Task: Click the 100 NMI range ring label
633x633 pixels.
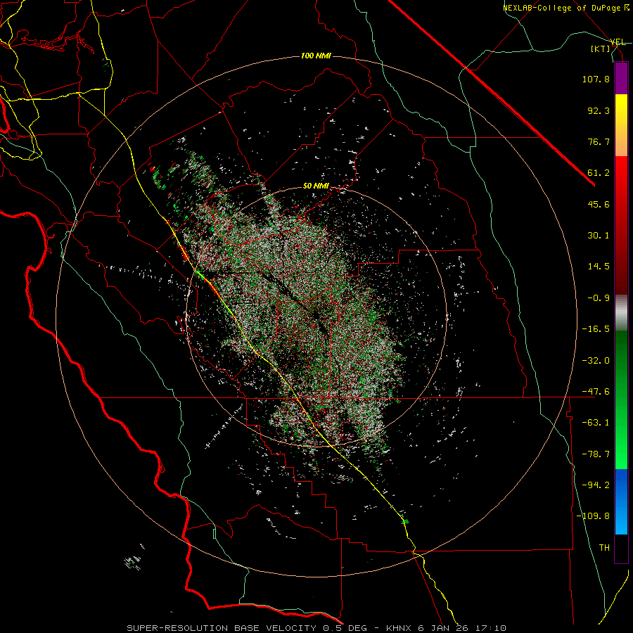Action: 316,56
